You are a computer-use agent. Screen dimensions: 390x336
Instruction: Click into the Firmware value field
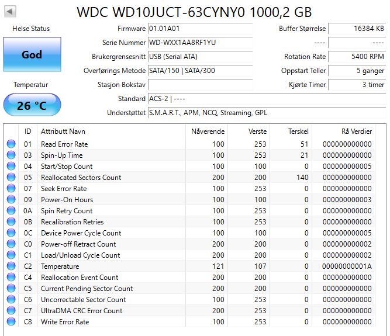[199, 29]
